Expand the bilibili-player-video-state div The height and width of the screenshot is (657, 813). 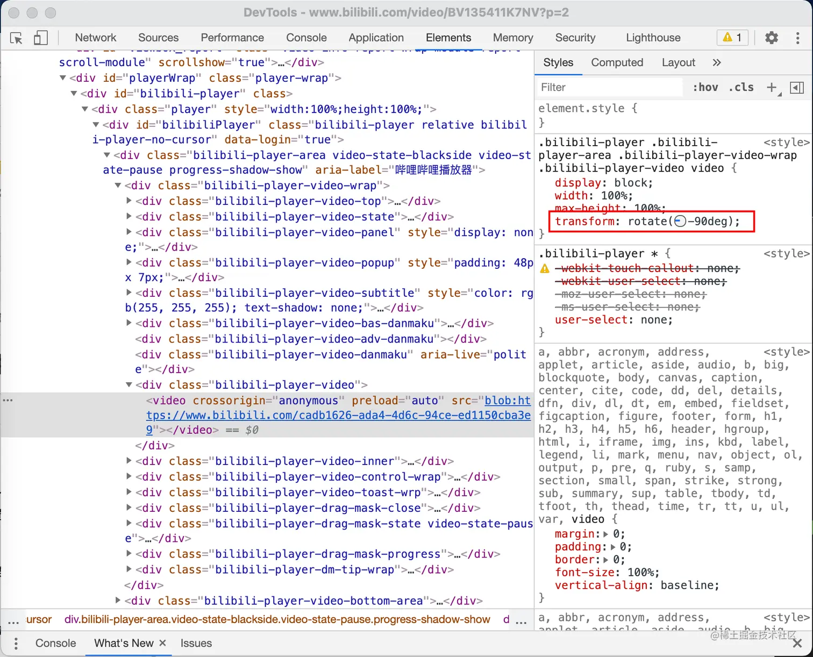pyautogui.click(x=129, y=217)
